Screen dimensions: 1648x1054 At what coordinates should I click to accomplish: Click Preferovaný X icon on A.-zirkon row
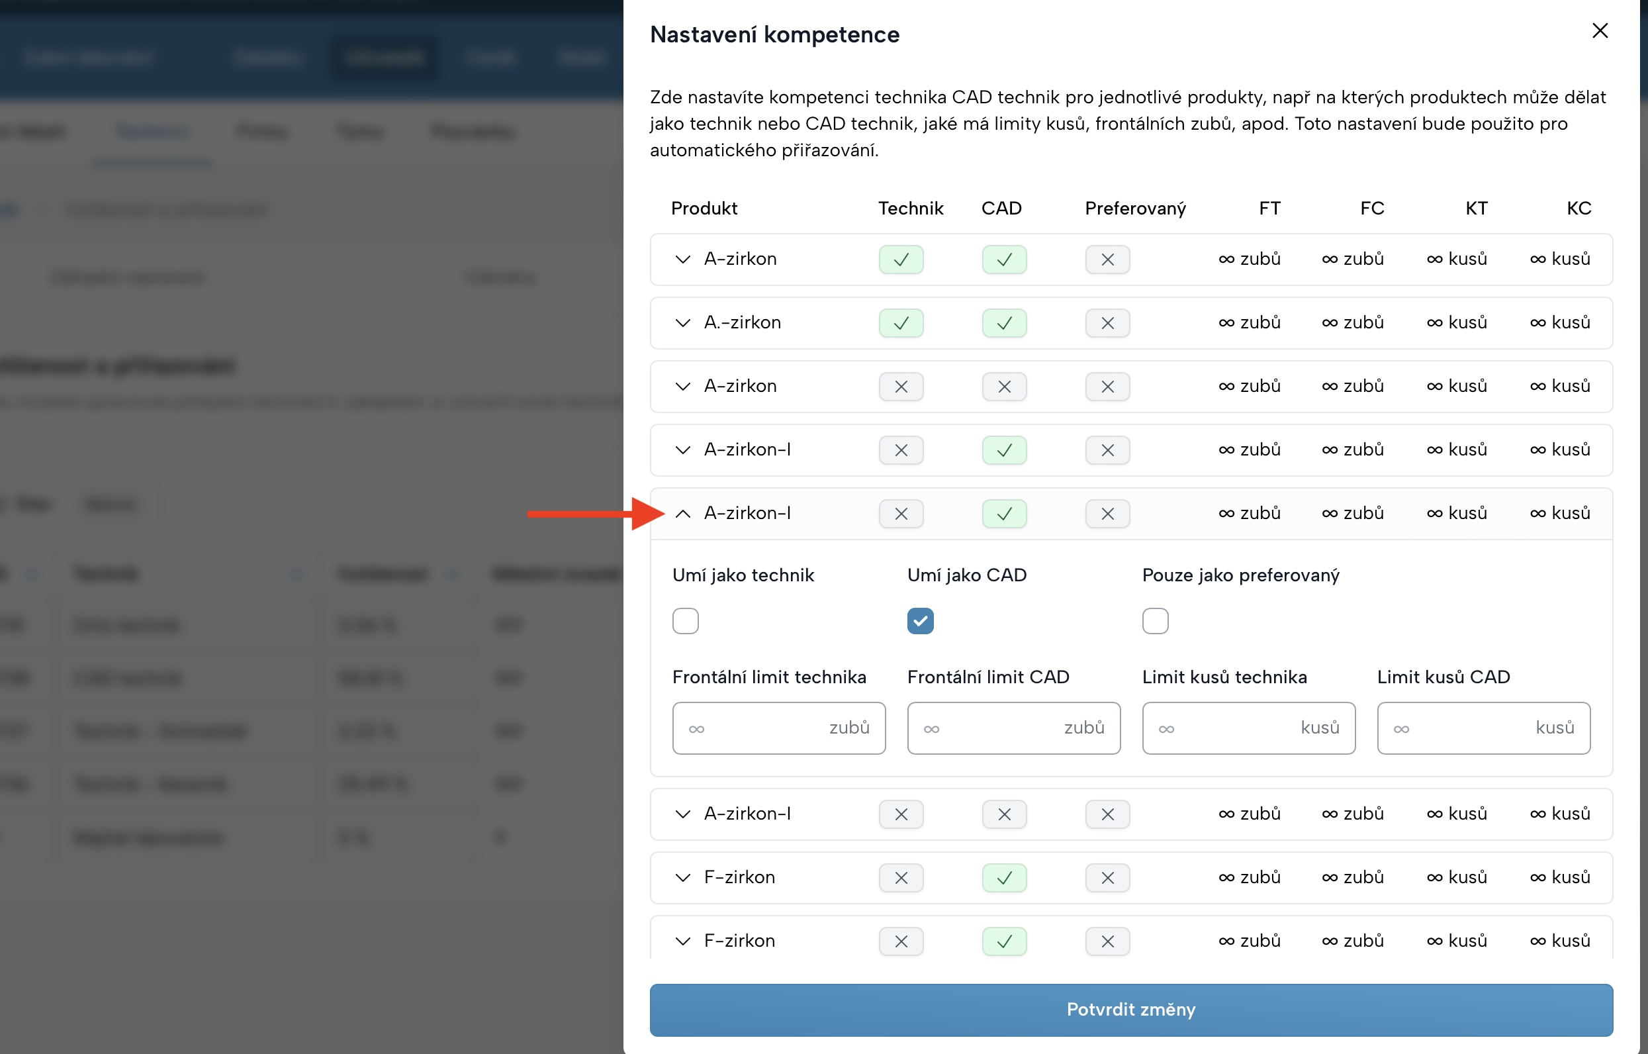pos(1107,323)
